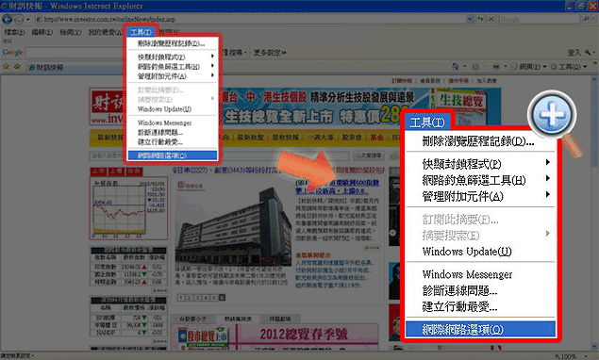Click the 更多設定 link on the Google toolbar

(x=270, y=53)
